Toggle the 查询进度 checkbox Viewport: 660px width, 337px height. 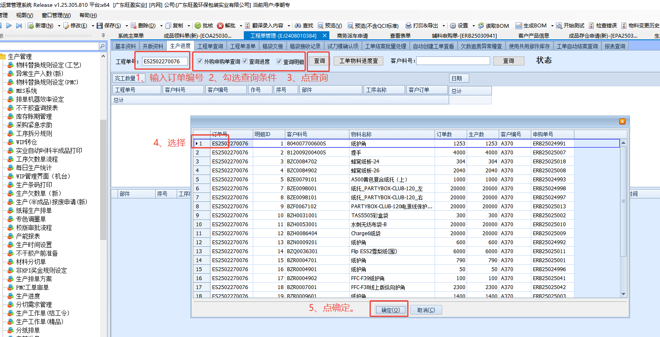(245, 62)
